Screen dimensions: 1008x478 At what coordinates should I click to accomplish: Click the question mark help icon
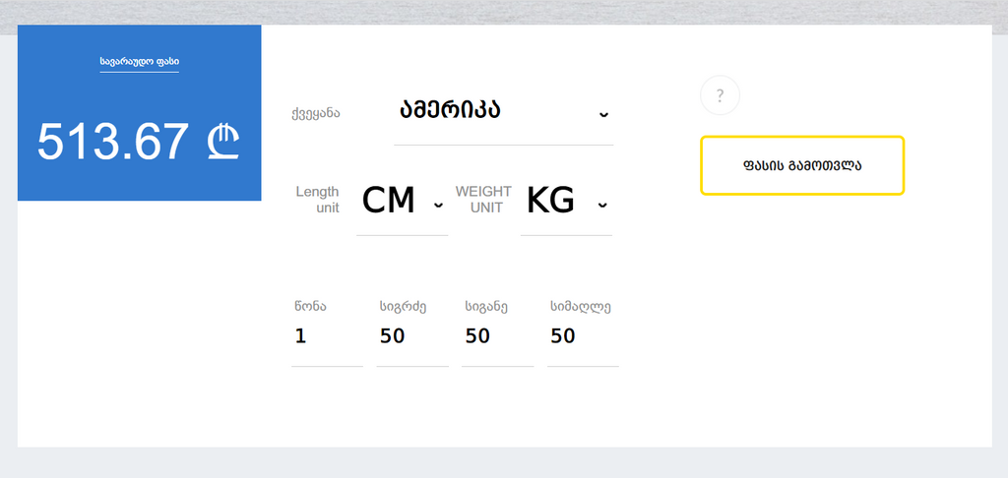pos(720,95)
